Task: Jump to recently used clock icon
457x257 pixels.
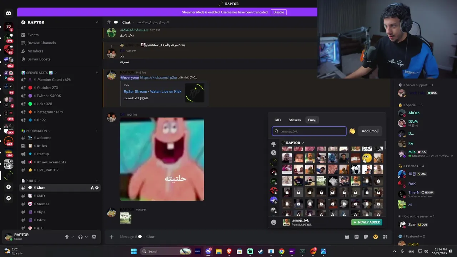Action: pos(273,153)
